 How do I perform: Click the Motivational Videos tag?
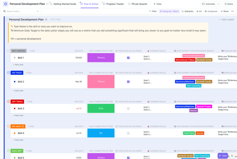pos(185,60)
